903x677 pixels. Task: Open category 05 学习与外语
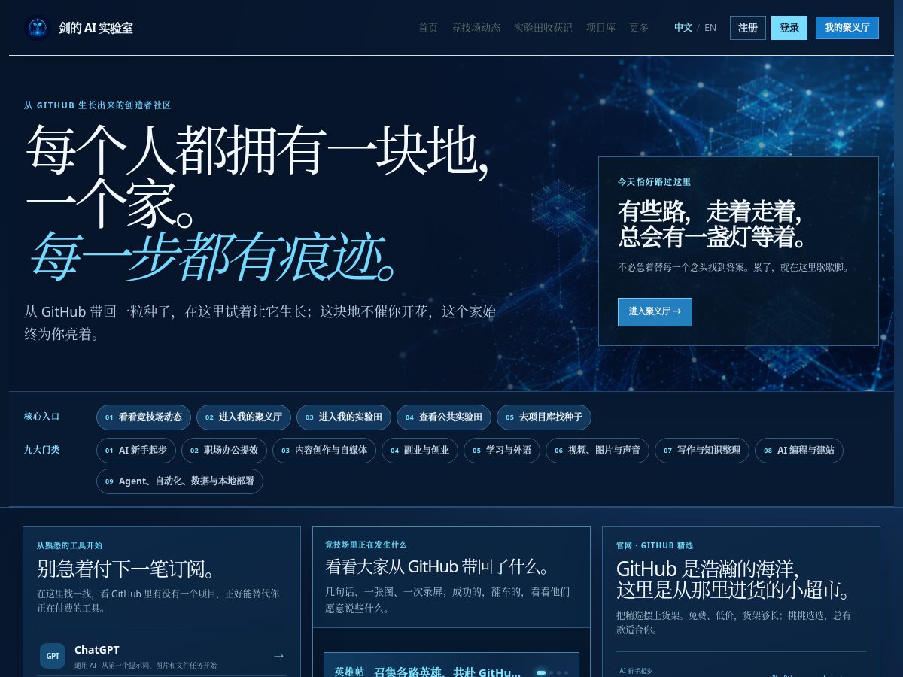click(x=502, y=451)
